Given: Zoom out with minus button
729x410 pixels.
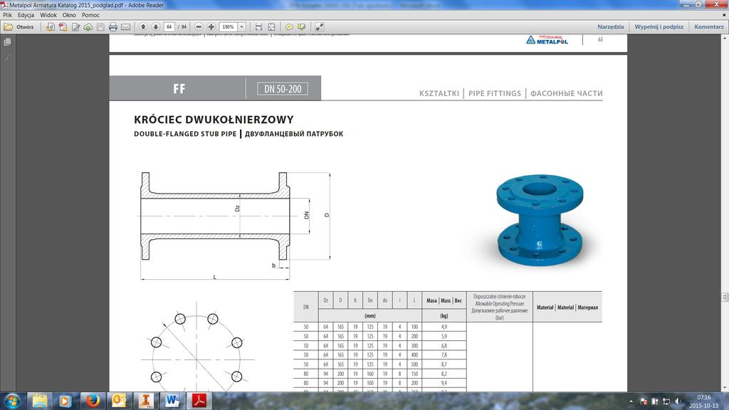Looking at the screenshot, I should tap(199, 27).
